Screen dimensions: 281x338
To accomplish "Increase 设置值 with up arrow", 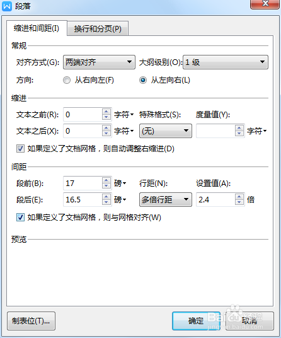I will coord(239,197).
